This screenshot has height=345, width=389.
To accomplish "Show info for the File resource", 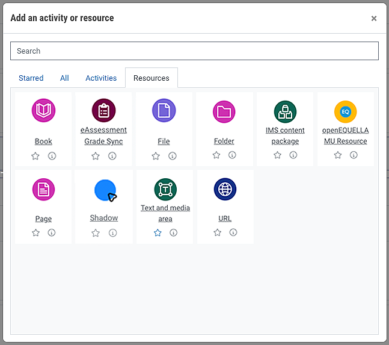I will point(173,156).
